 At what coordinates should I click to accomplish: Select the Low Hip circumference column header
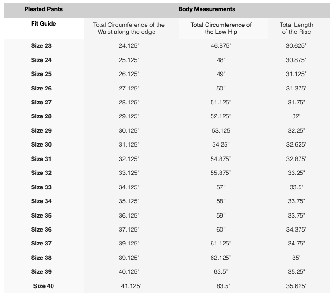click(221, 28)
